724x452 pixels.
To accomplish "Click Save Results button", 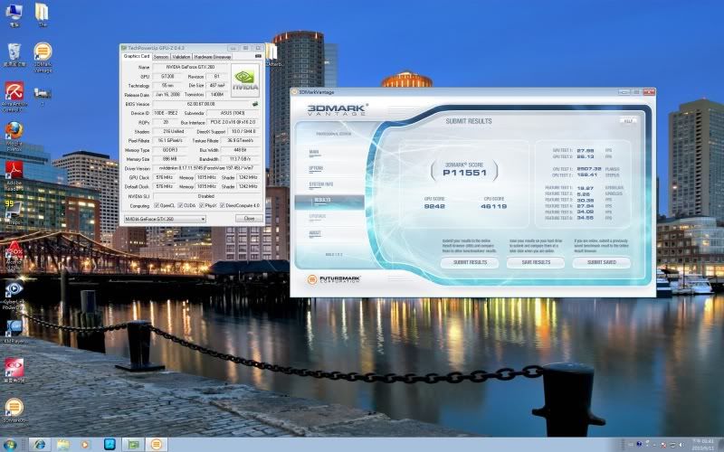I will tap(536, 262).
